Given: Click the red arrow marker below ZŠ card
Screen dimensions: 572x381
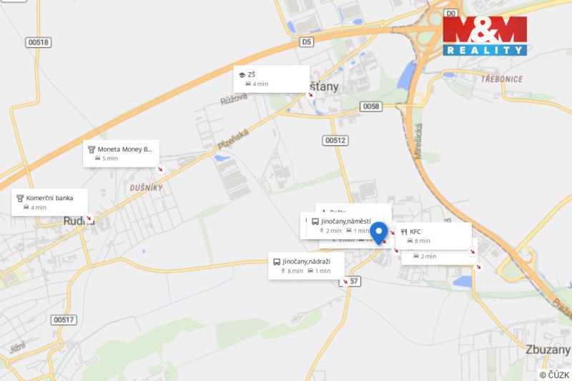Looking at the screenshot, I should coord(310,95).
